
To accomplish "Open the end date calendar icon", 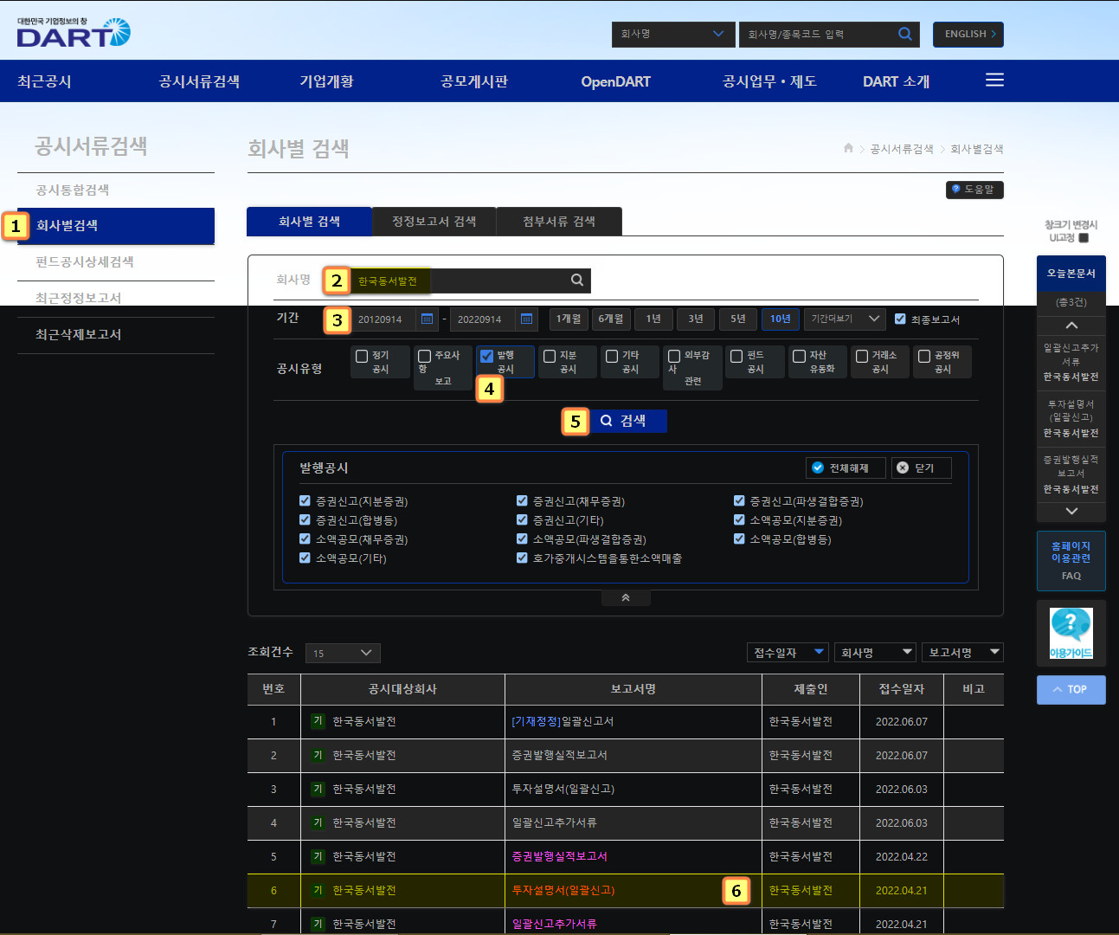I will (x=526, y=319).
